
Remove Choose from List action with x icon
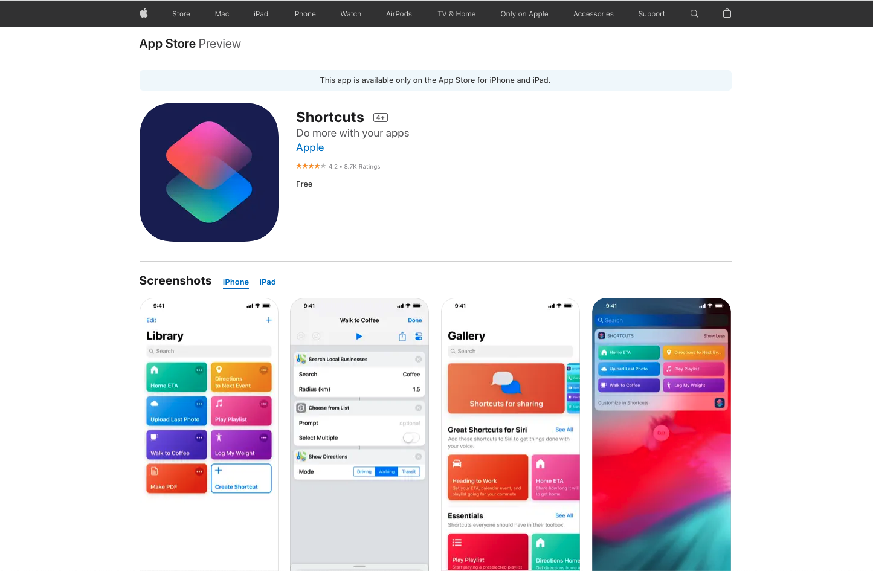418,408
